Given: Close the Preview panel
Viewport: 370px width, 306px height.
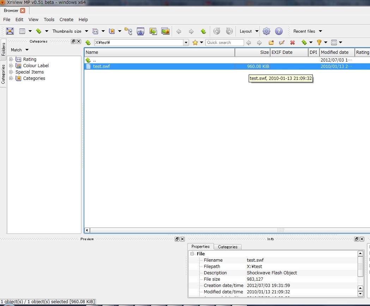Looking at the screenshot, I should pyautogui.click(x=182, y=239).
